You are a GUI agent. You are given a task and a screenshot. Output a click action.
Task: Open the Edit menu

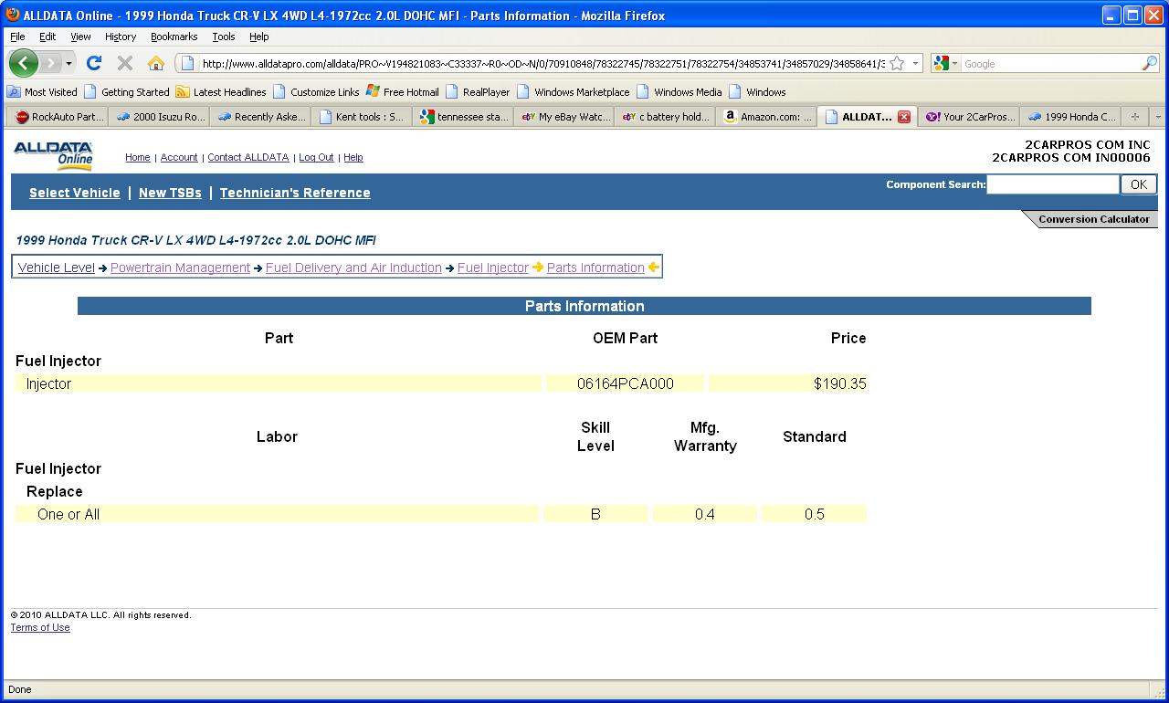pyautogui.click(x=47, y=37)
